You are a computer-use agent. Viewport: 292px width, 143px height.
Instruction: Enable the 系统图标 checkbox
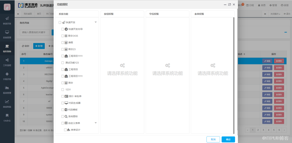pos(63,116)
